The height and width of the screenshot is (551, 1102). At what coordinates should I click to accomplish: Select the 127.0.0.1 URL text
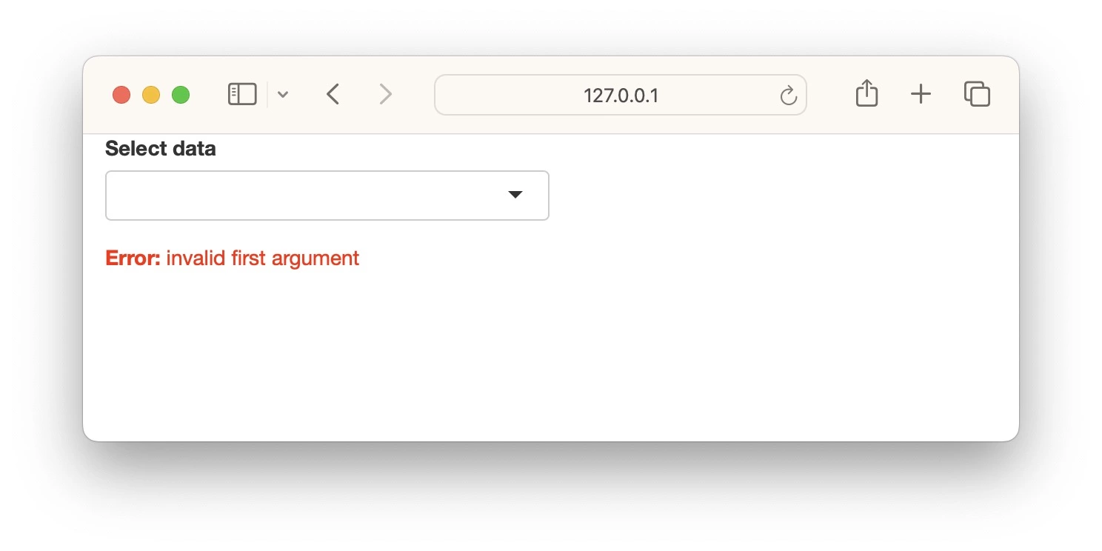pos(621,96)
